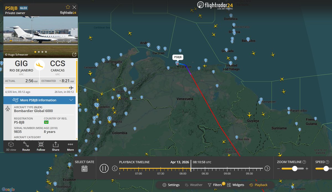Open photo in external link icon

(74, 55)
